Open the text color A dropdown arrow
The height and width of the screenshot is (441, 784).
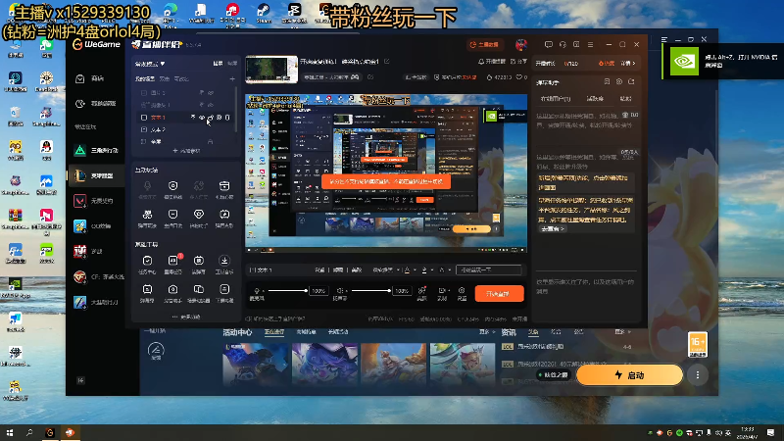(415, 270)
